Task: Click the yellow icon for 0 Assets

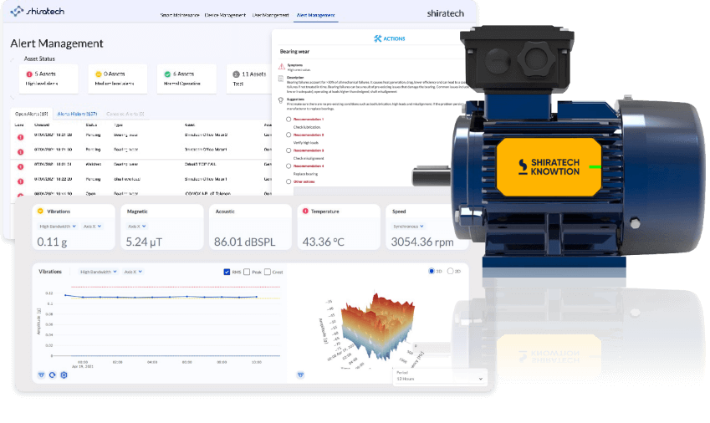Action: tap(98, 74)
